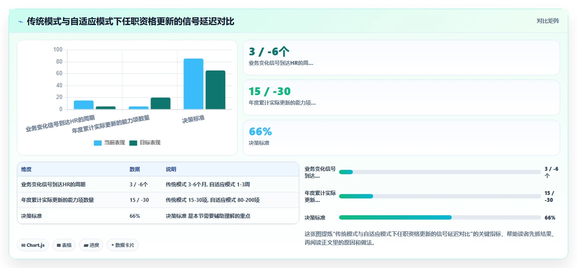Click the 66% progress value label
The height and width of the screenshot is (268, 577).
point(550,218)
